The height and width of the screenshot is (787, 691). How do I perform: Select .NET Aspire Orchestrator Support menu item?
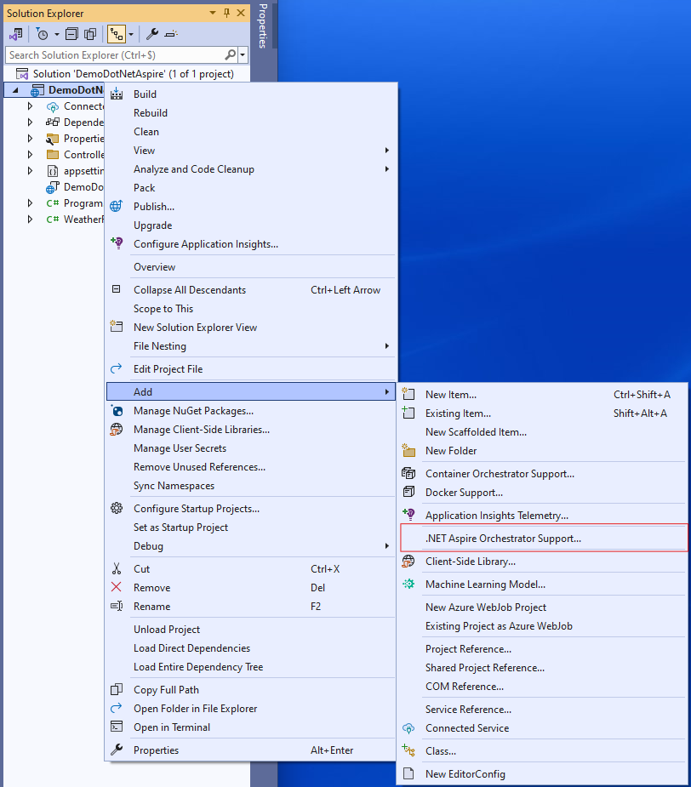503,539
